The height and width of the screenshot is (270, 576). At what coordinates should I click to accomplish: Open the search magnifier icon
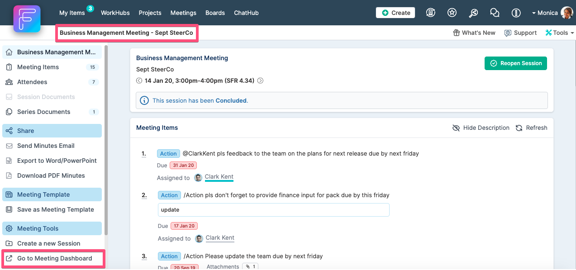(x=473, y=13)
